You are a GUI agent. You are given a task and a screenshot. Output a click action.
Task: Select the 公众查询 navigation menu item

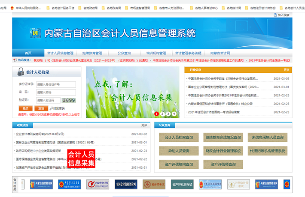124,53
